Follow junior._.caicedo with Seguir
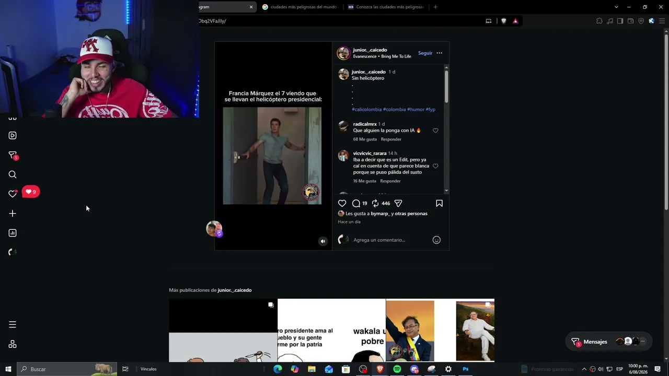 pos(425,53)
